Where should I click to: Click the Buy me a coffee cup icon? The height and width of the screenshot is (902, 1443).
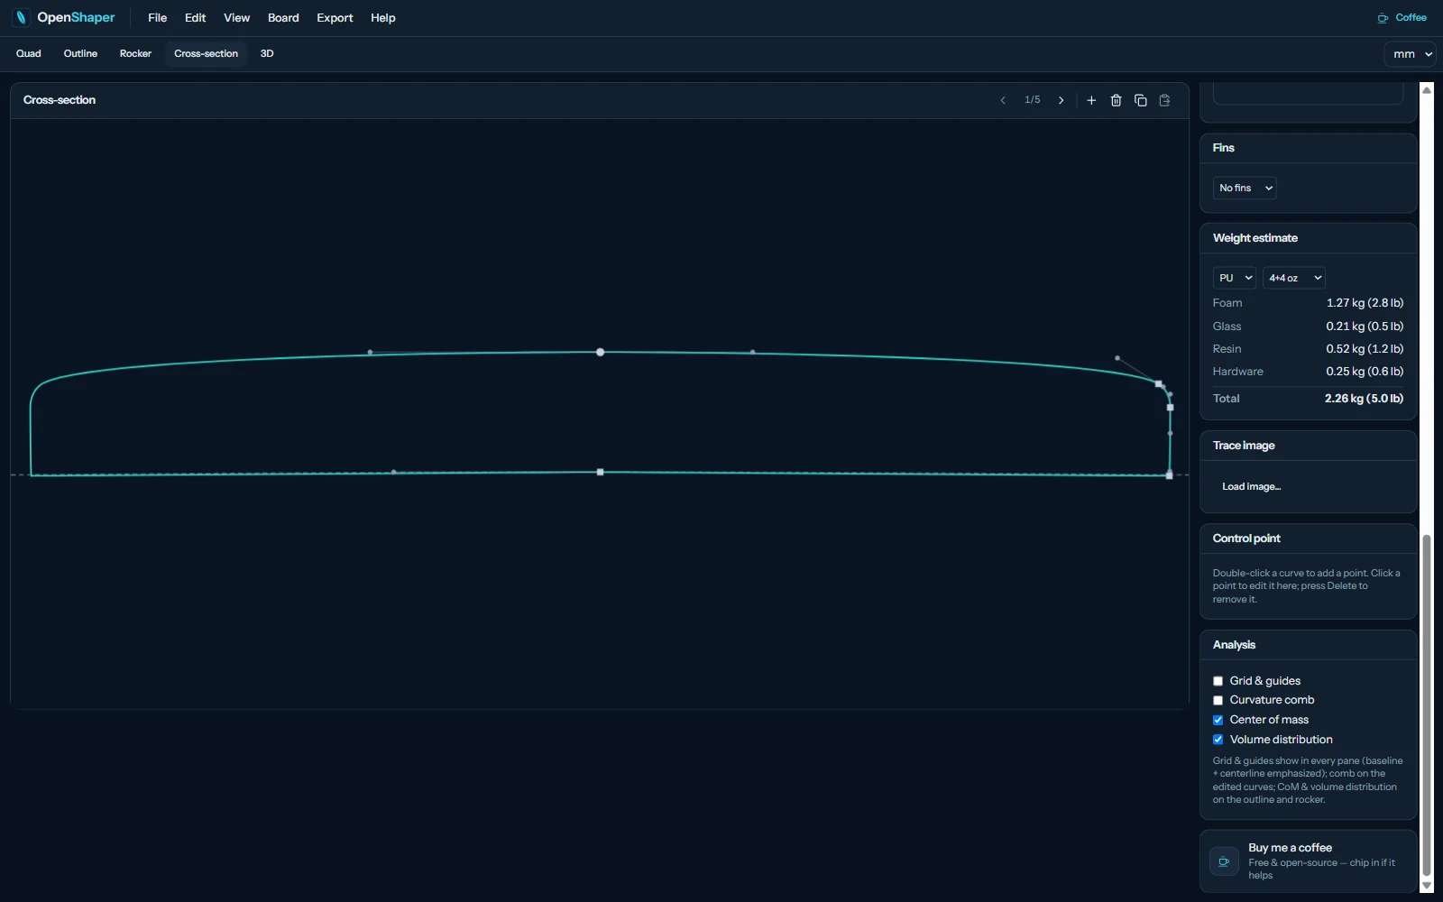[1224, 861]
